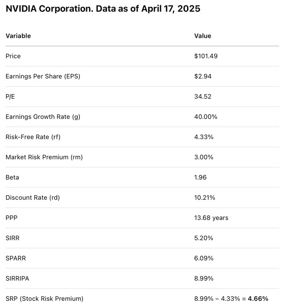282x308 pixels.
Task: Select the Variable column header
Action: point(18,36)
